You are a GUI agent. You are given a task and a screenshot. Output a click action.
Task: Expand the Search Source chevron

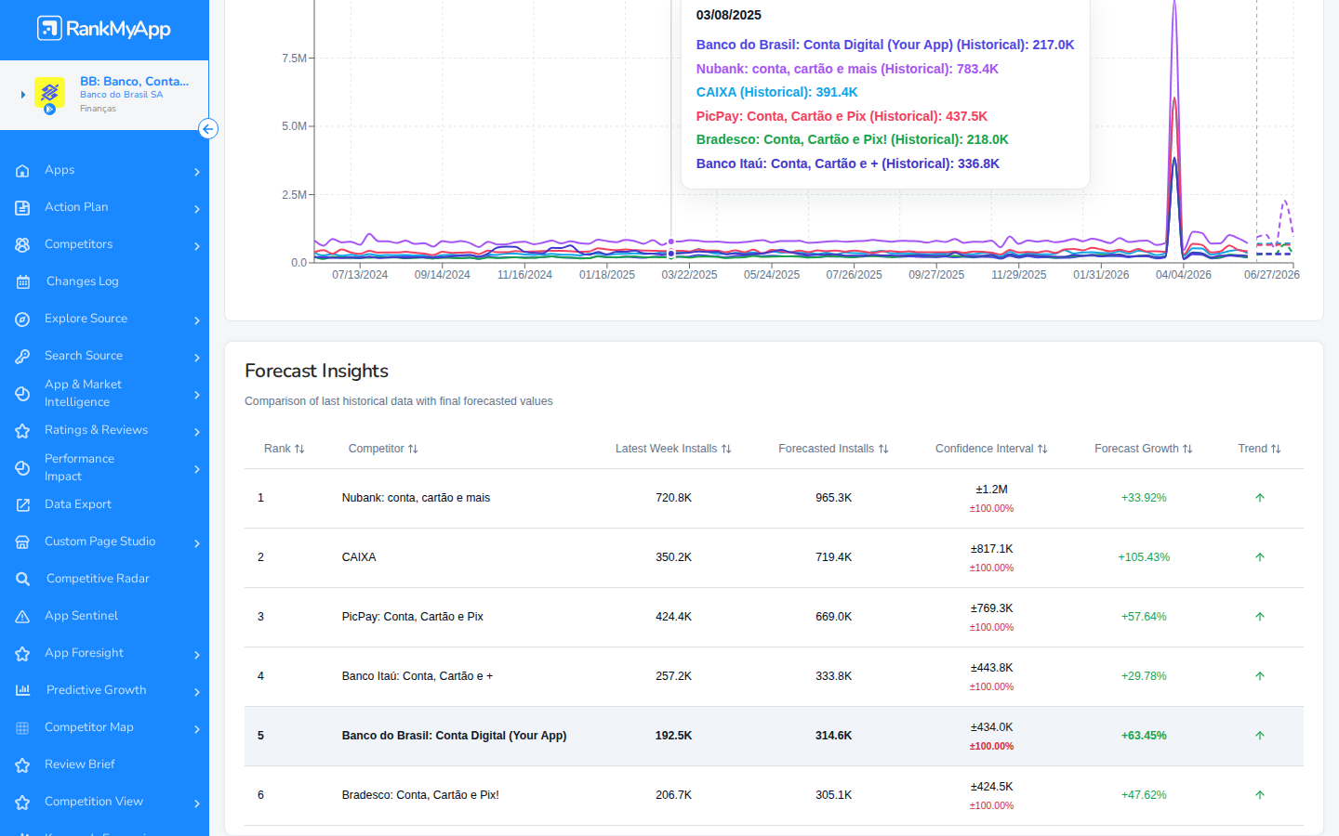[197, 358]
